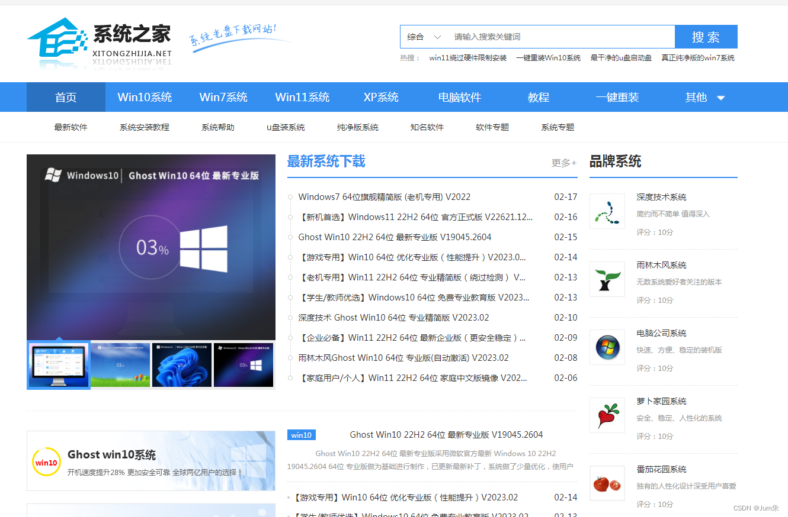Open the 系统专题 submenu link
Screen dimensions: 788x517
(558, 127)
